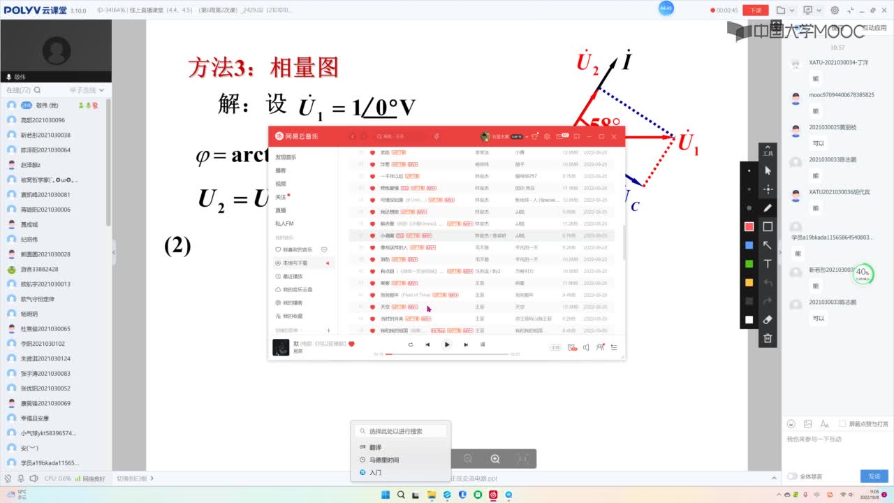
Task: Check the 屏蔽点赞与打赏 checkbox
Action: (842, 423)
